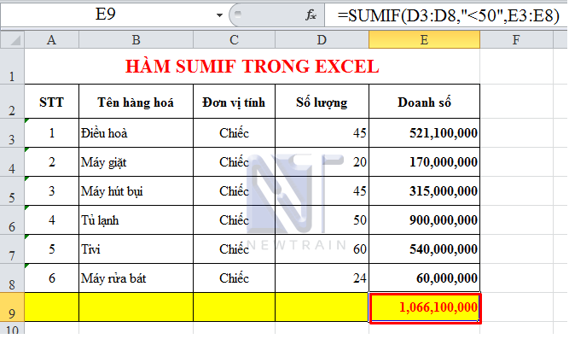Viewport: 569px width, 339px height.
Task: Click STT cell 4 in Tủ lạnh row
Action: pos(51,220)
